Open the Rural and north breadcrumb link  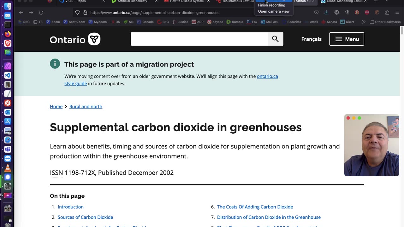[86, 107]
